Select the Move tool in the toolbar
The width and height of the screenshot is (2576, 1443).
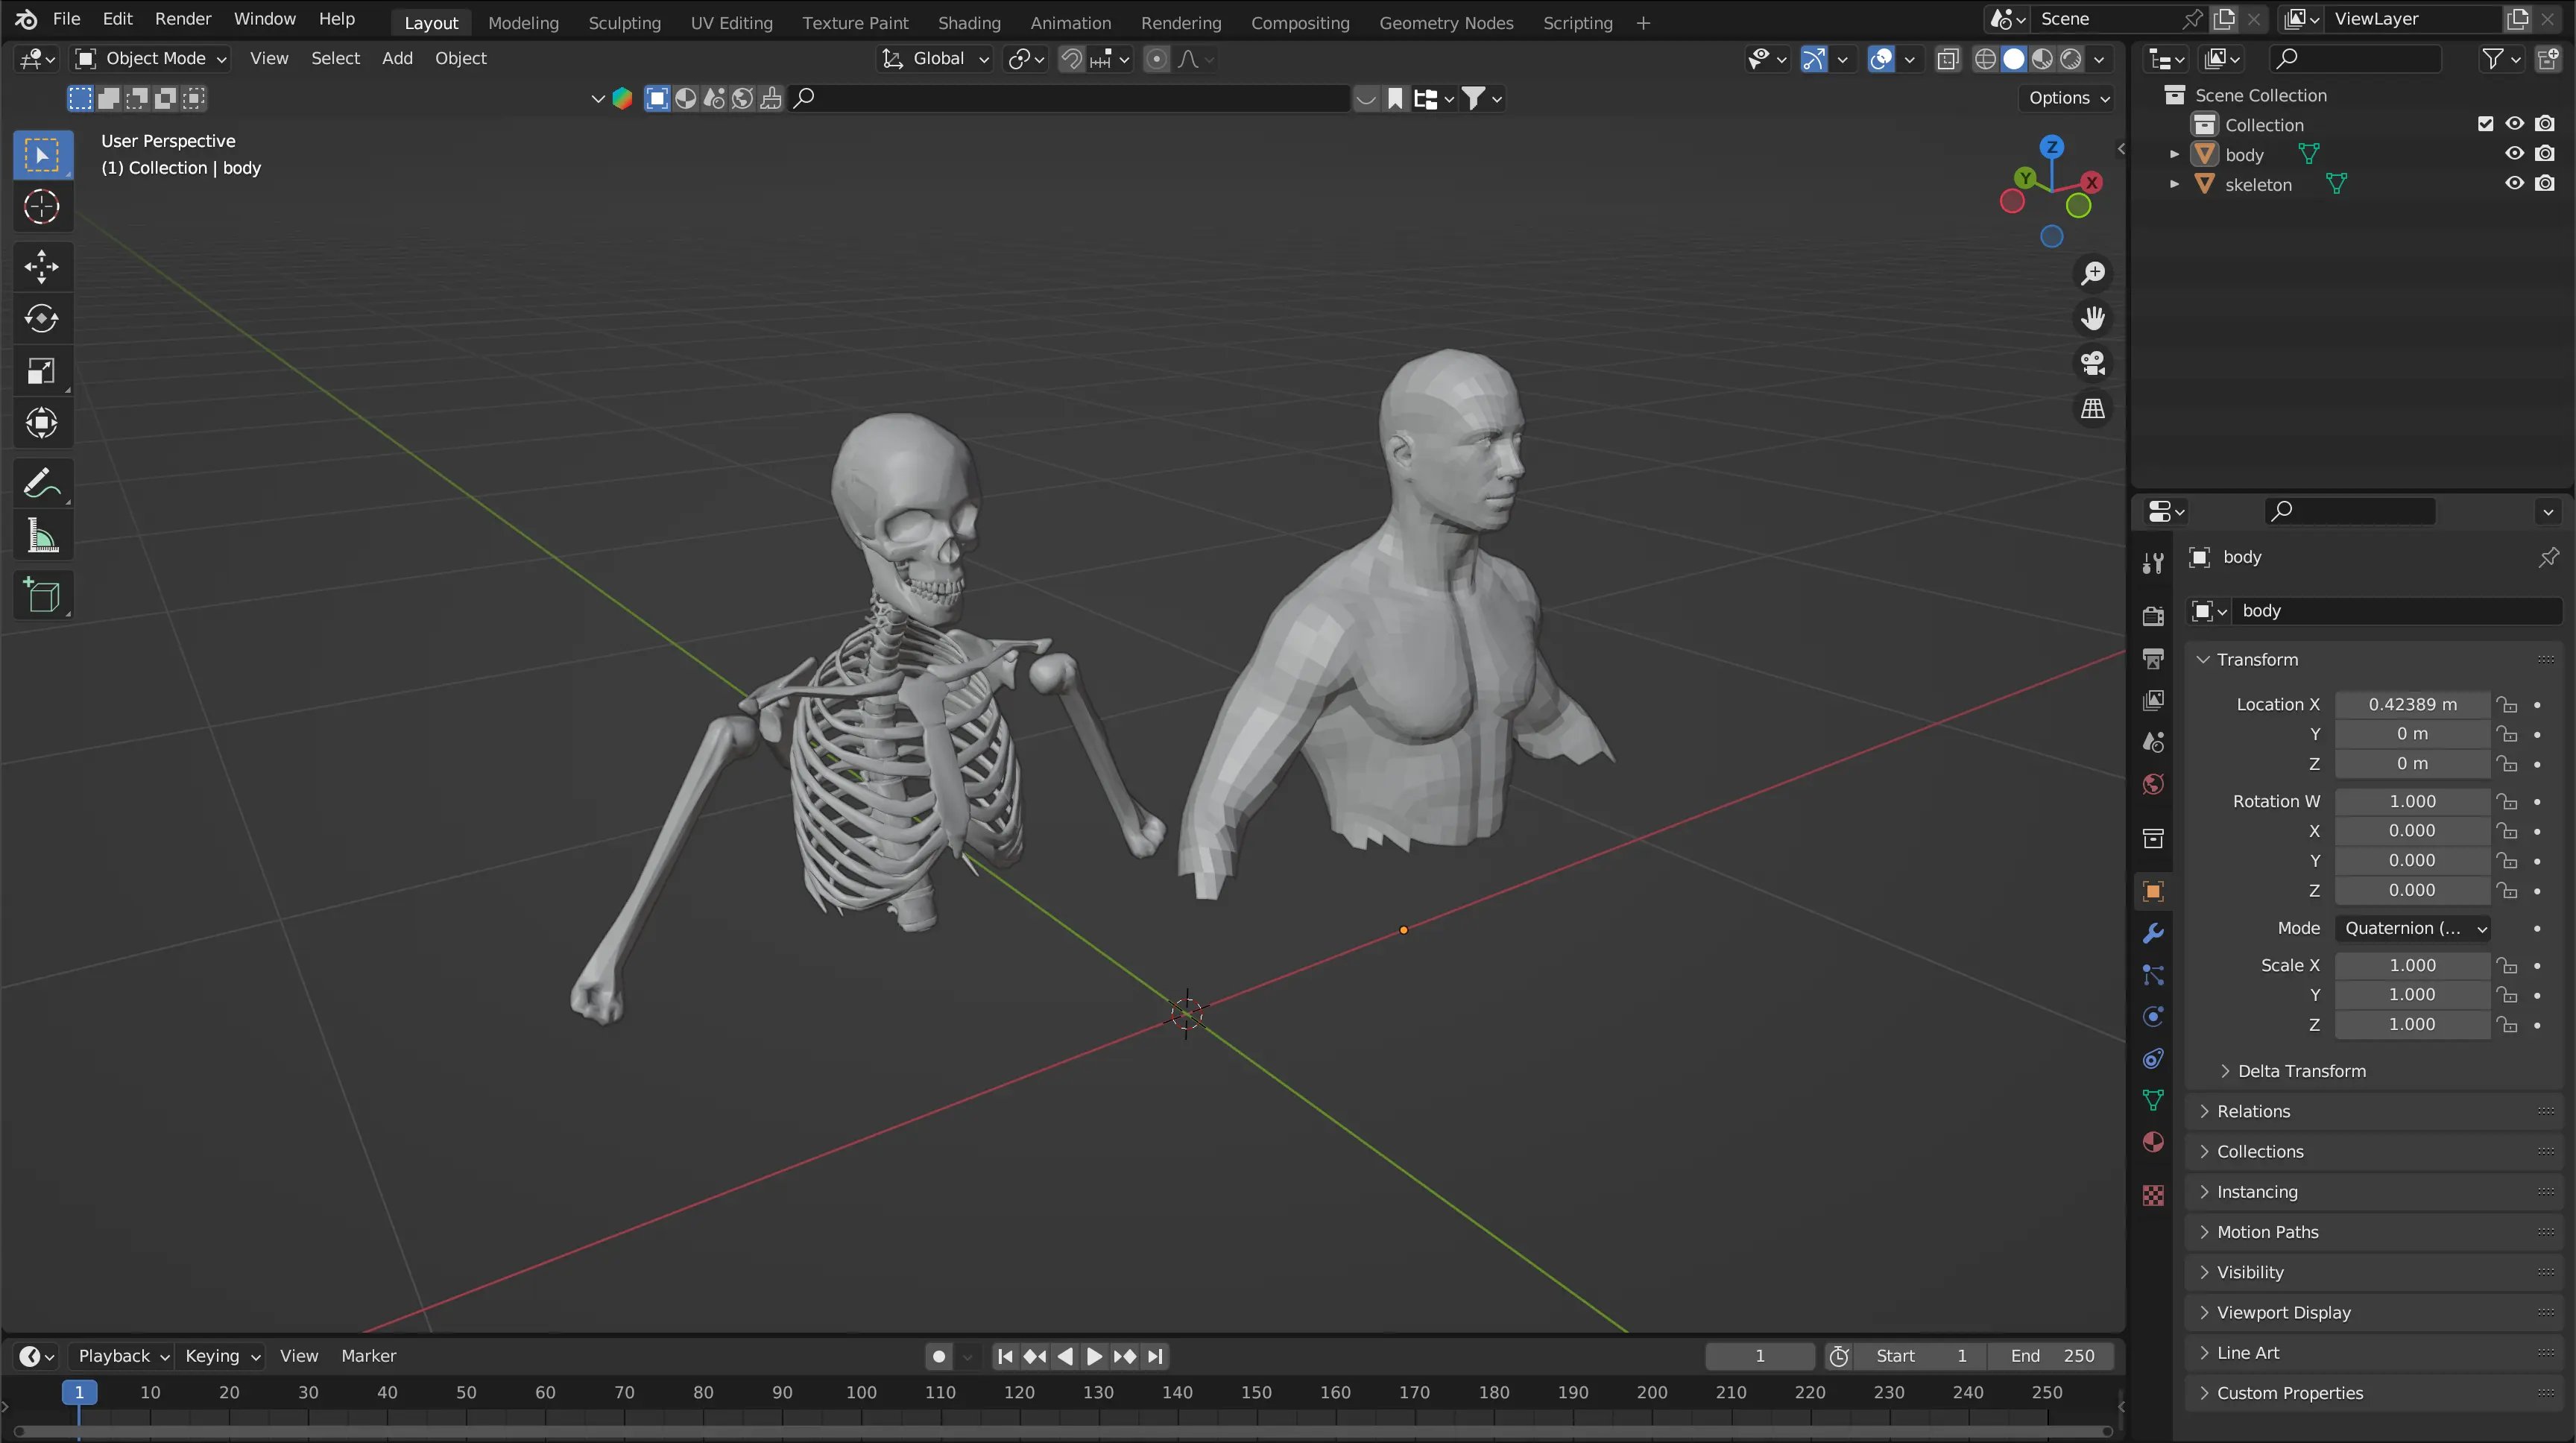pos(42,266)
